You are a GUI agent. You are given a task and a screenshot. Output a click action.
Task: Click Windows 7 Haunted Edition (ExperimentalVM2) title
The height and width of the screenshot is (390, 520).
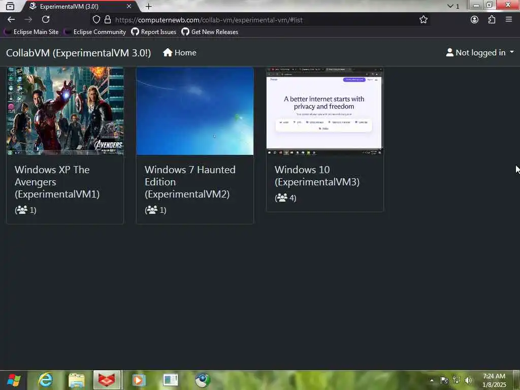[190, 182]
